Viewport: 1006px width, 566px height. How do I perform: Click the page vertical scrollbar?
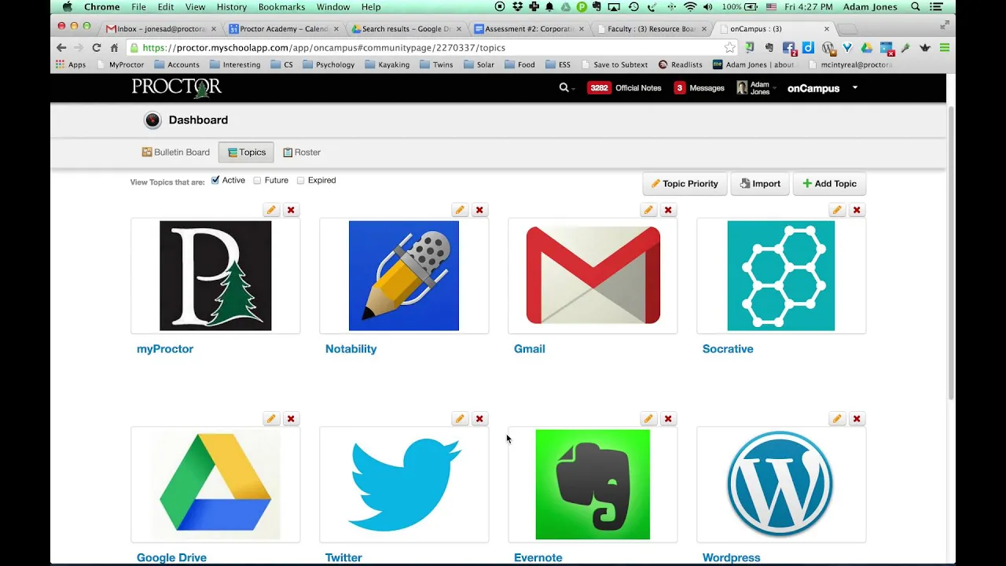951,252
